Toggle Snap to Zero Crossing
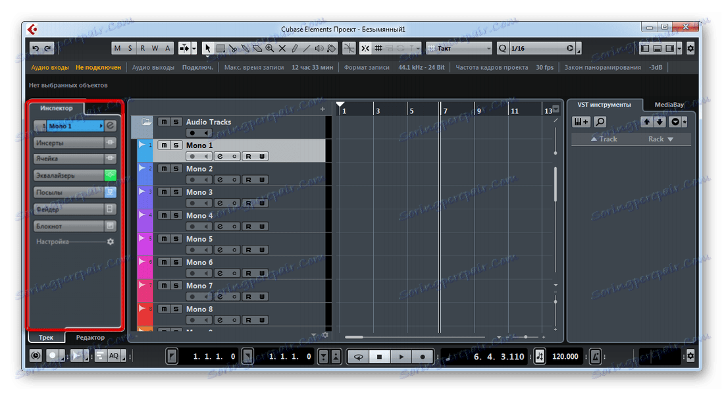Image resolution: width=724 pixels, height=393 pixels. point(349,48)
